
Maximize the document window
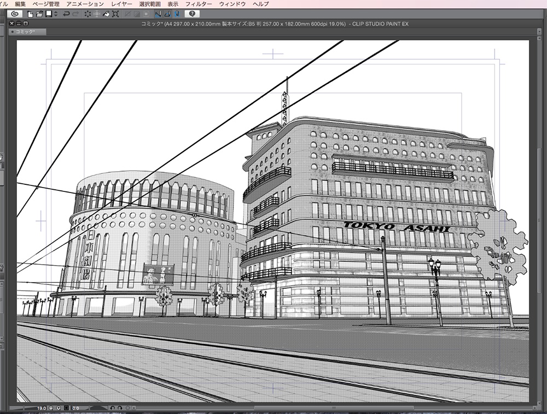[x=25, y=24]
